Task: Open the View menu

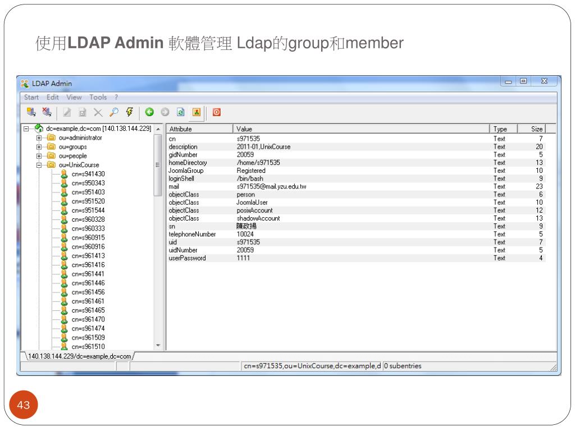Action: point(74,97)
